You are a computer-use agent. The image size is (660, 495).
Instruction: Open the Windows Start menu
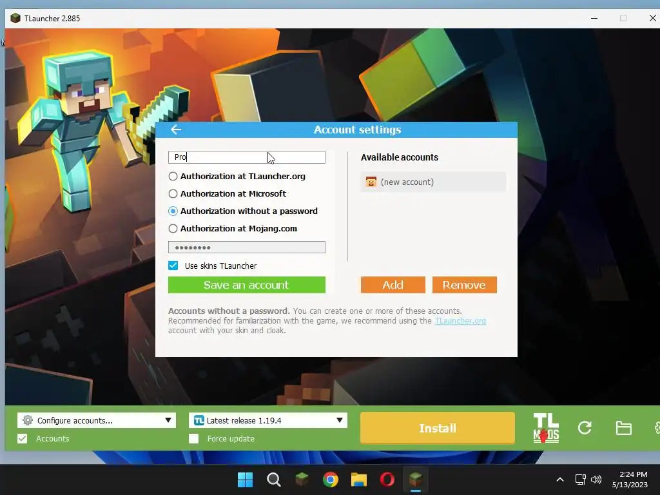click(x=245, y=480)
